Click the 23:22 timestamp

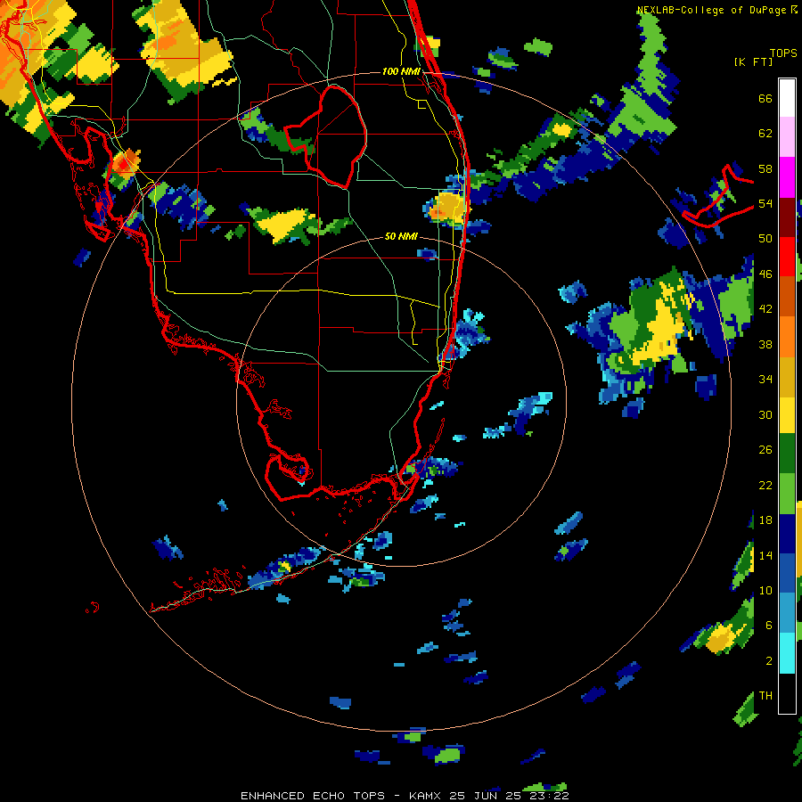point(551,796)
